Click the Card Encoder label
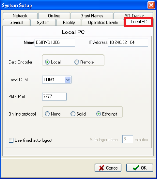The image size is (157, 179). pos(20,62)
